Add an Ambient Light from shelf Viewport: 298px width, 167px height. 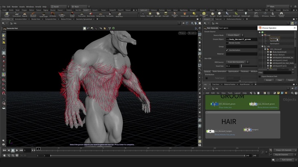[246, 14]
